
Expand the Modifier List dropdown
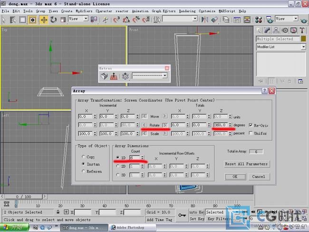click(x=303, y=47)
